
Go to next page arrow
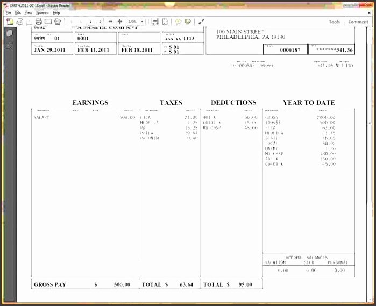[81, 22]
